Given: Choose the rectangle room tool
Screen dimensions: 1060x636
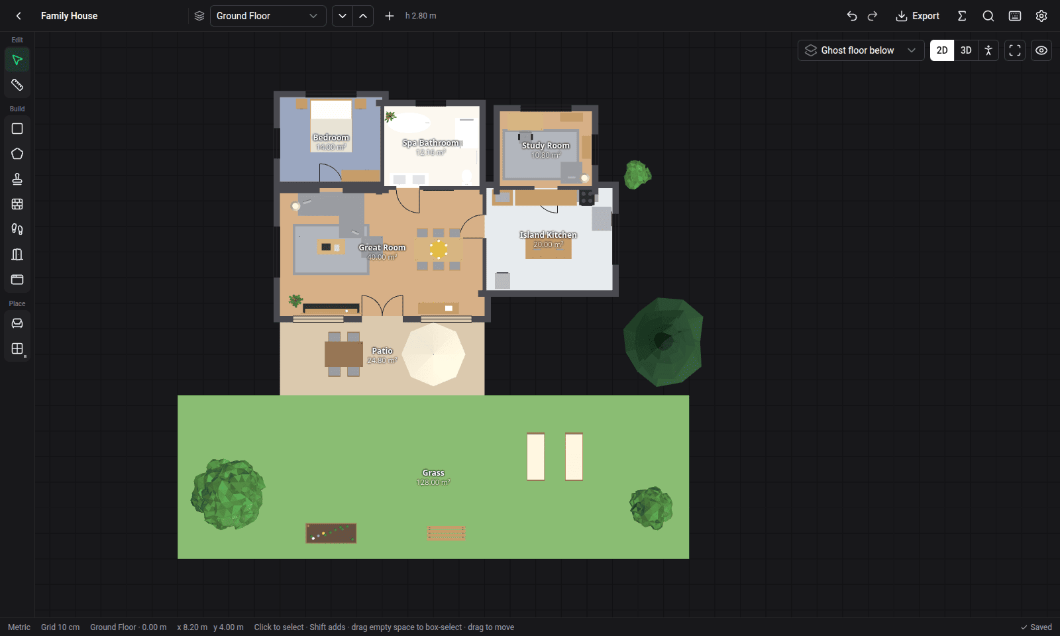Looking at the screenshot, I should [17, 129].
